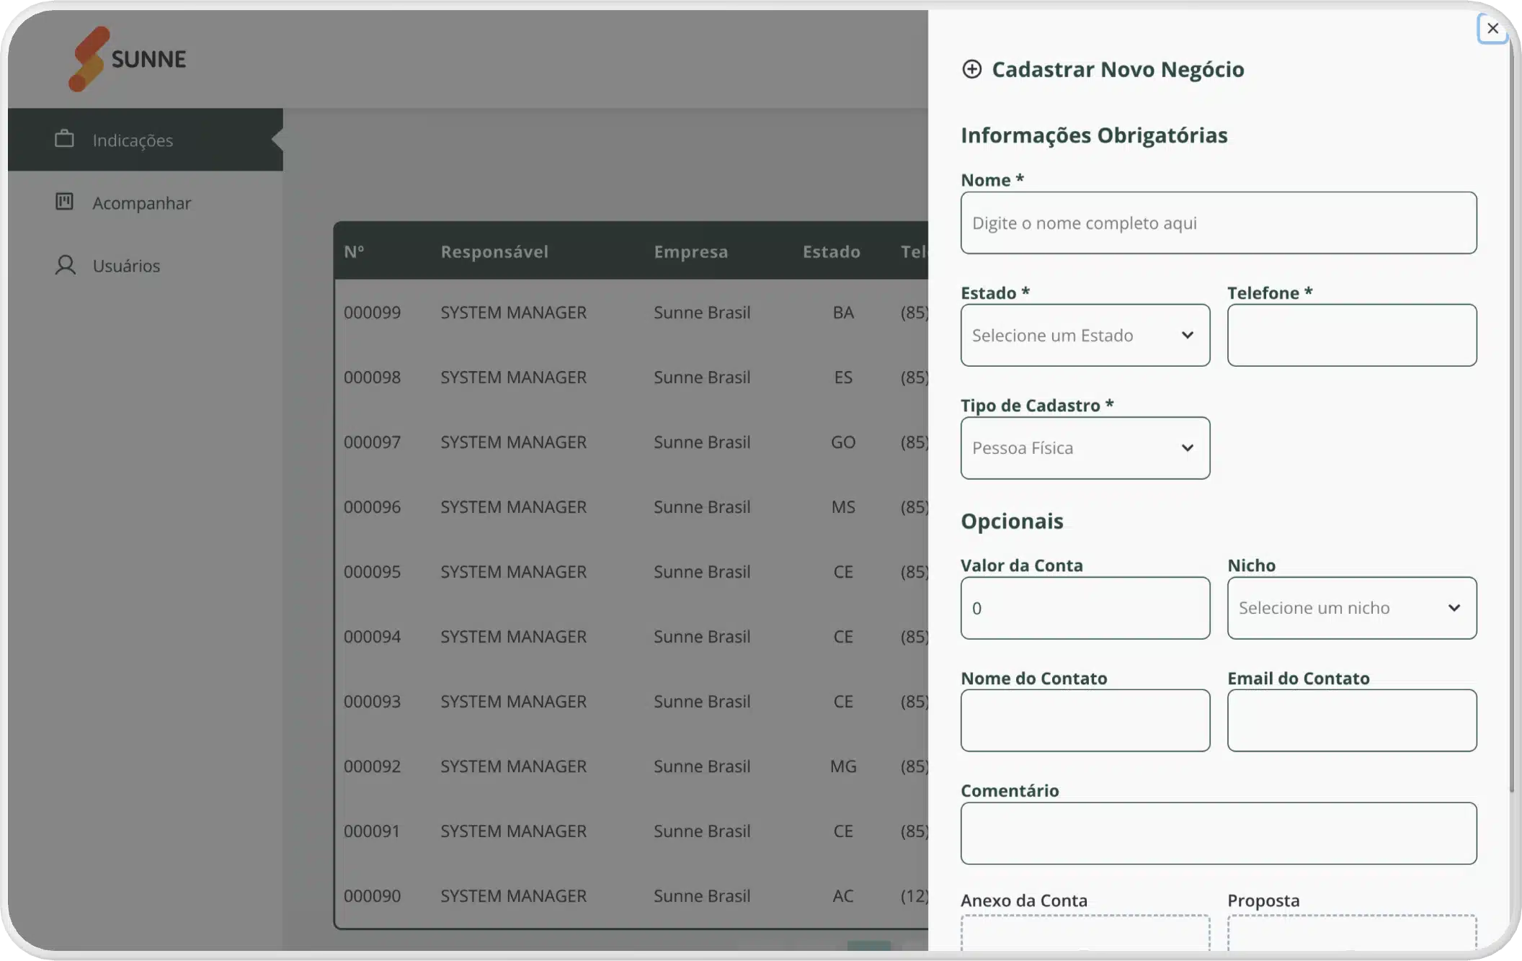Click into the Comentário text box
Screen dimensions: 1522x961
pyautogui.click(x=1219, y=833)
